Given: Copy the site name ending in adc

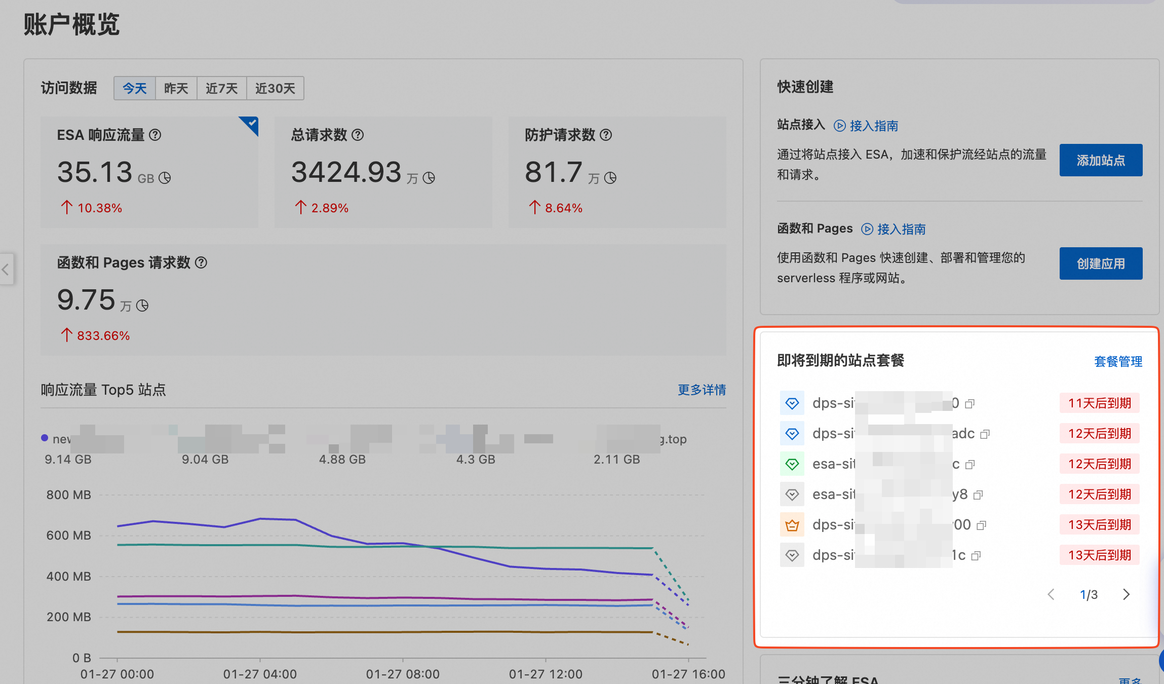Looking at the screenshot, I should pos(985,434).
